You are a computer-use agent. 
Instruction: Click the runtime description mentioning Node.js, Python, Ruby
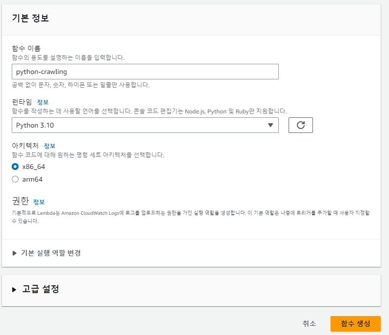point(149,111)
